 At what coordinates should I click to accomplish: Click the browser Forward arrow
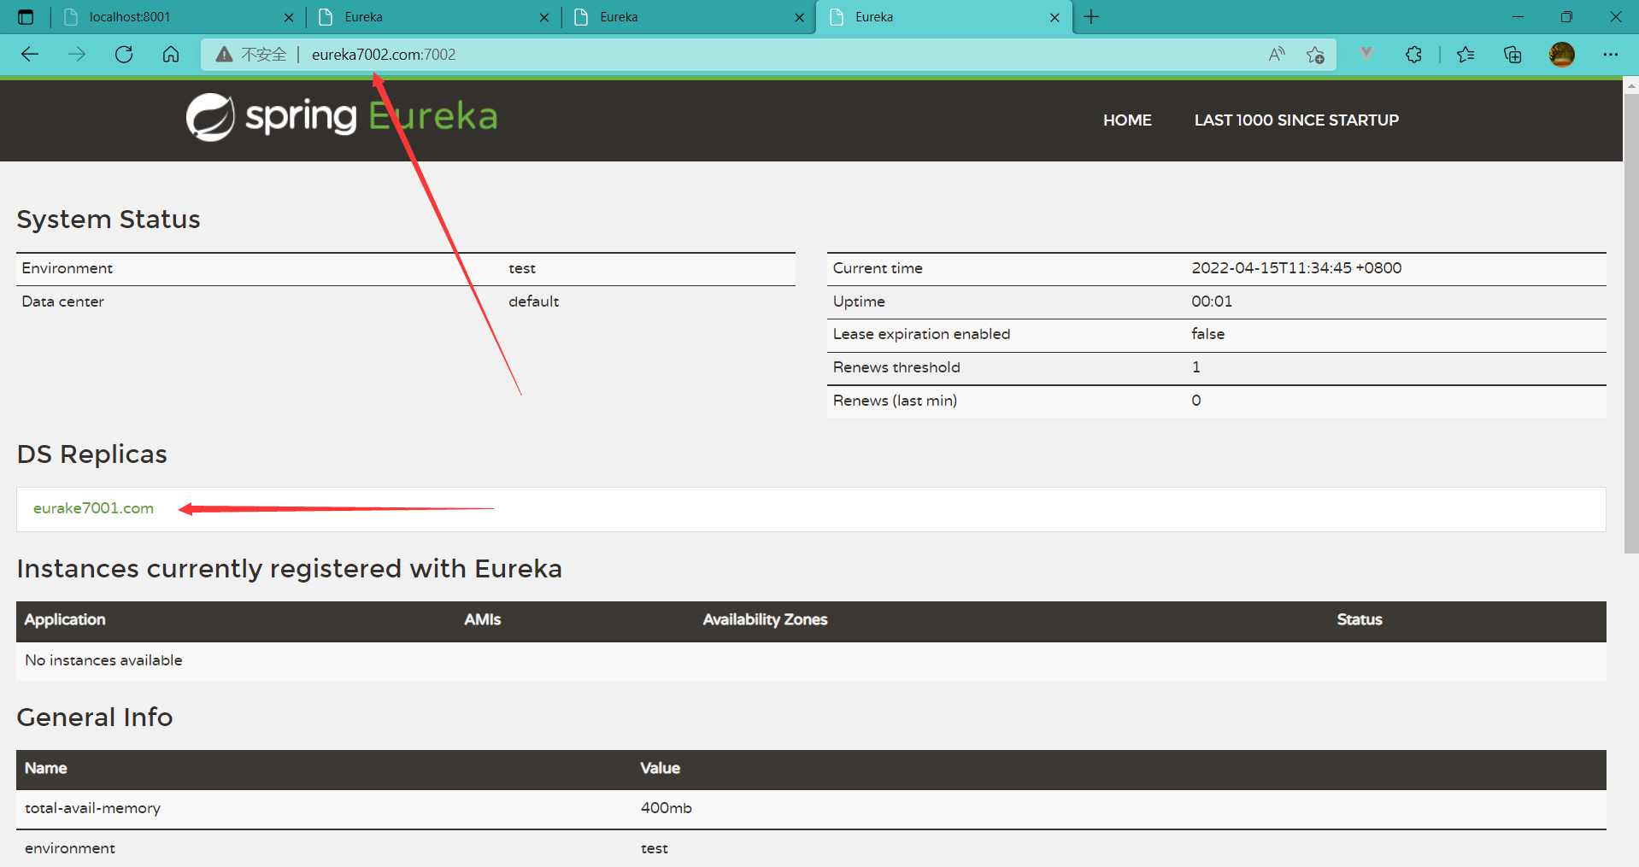click(x=77, y=55)
